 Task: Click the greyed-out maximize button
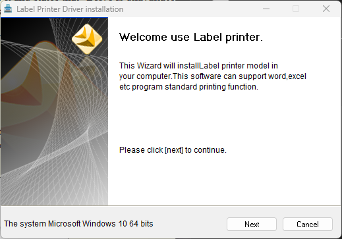point(296,9)
